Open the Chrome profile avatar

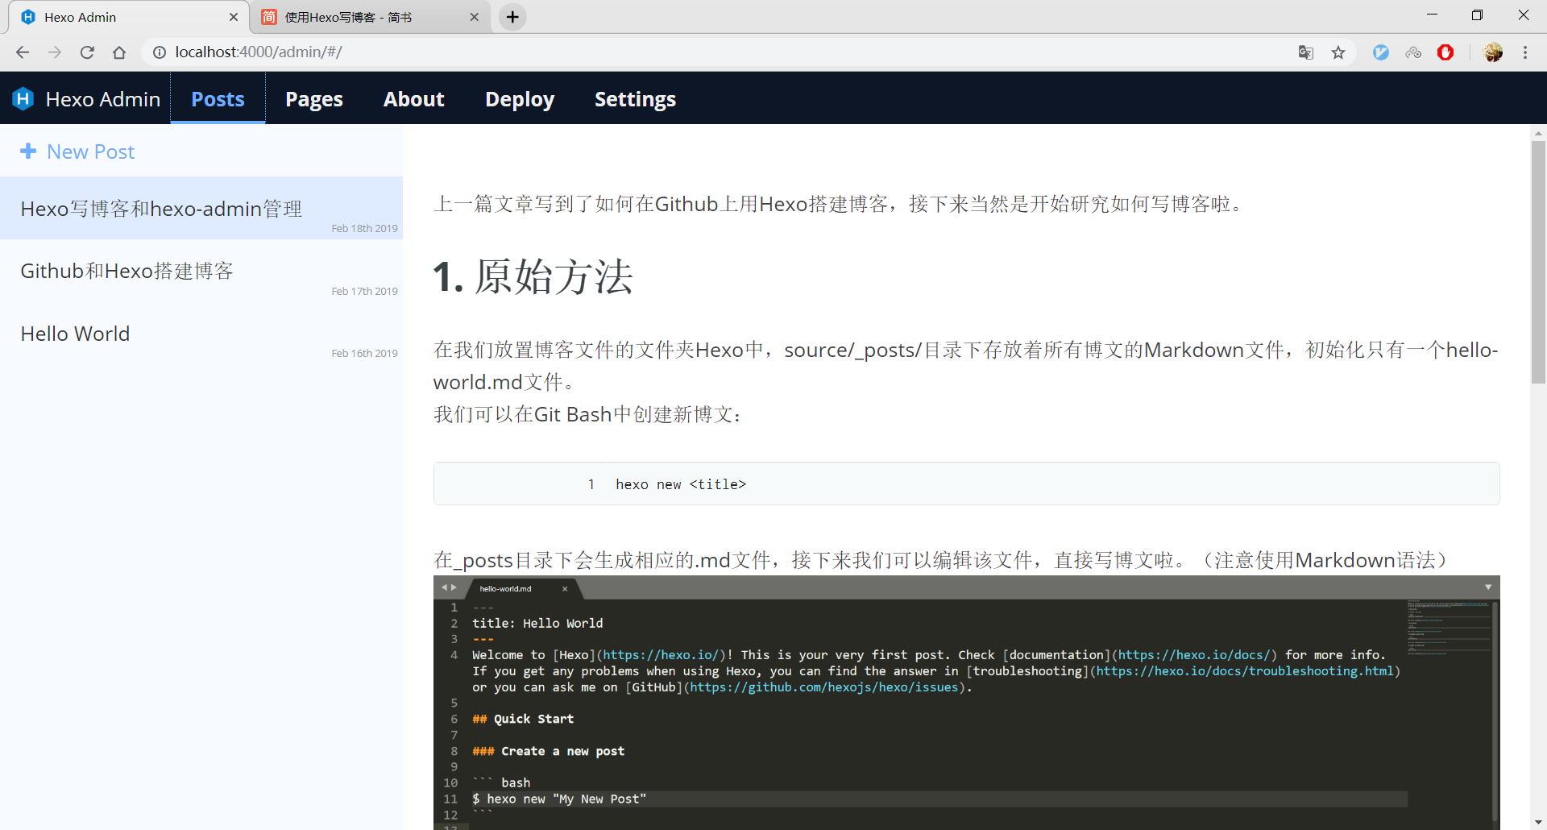(x=1493, y=52)
